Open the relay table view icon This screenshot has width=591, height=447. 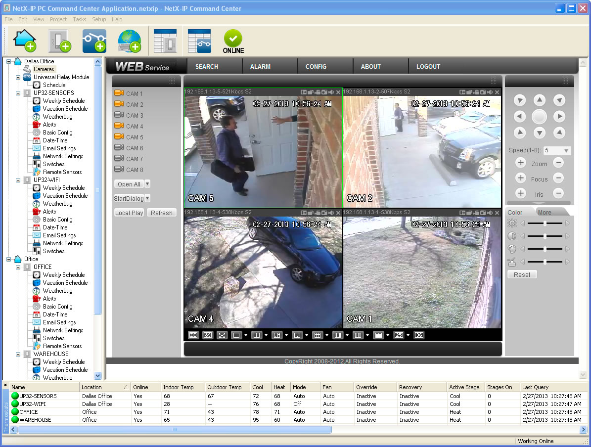point(199,41)
